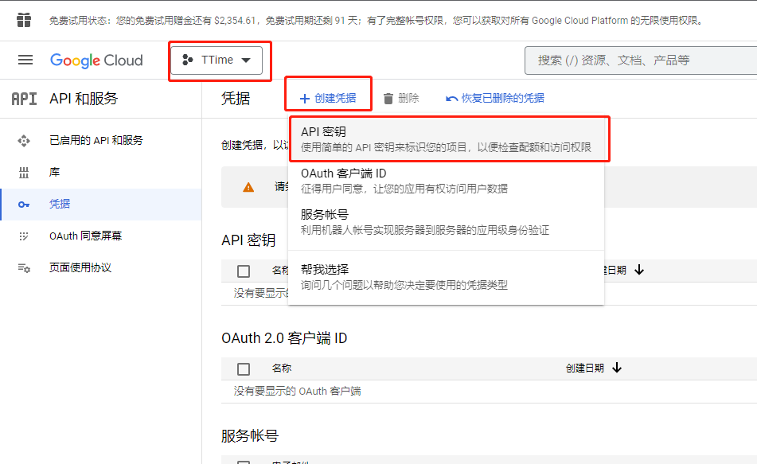This screenshot has height=464, width=757.
Task: Choose 服务帐号 from the dropdown menu
Action: [x=446, y=222]
